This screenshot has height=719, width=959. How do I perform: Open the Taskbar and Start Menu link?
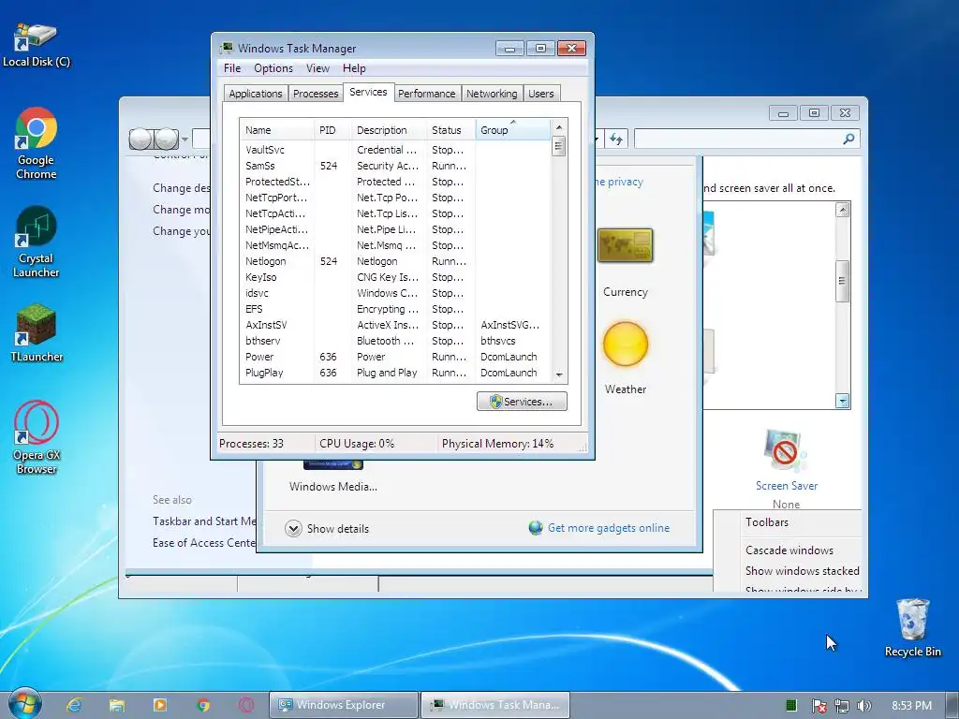tap(204, 521)
